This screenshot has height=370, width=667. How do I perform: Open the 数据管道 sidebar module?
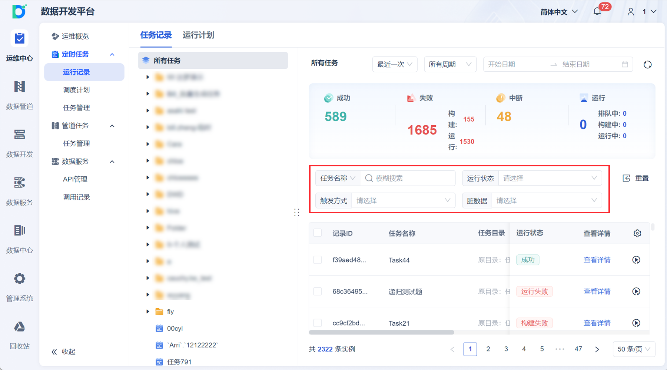(19, 95)
